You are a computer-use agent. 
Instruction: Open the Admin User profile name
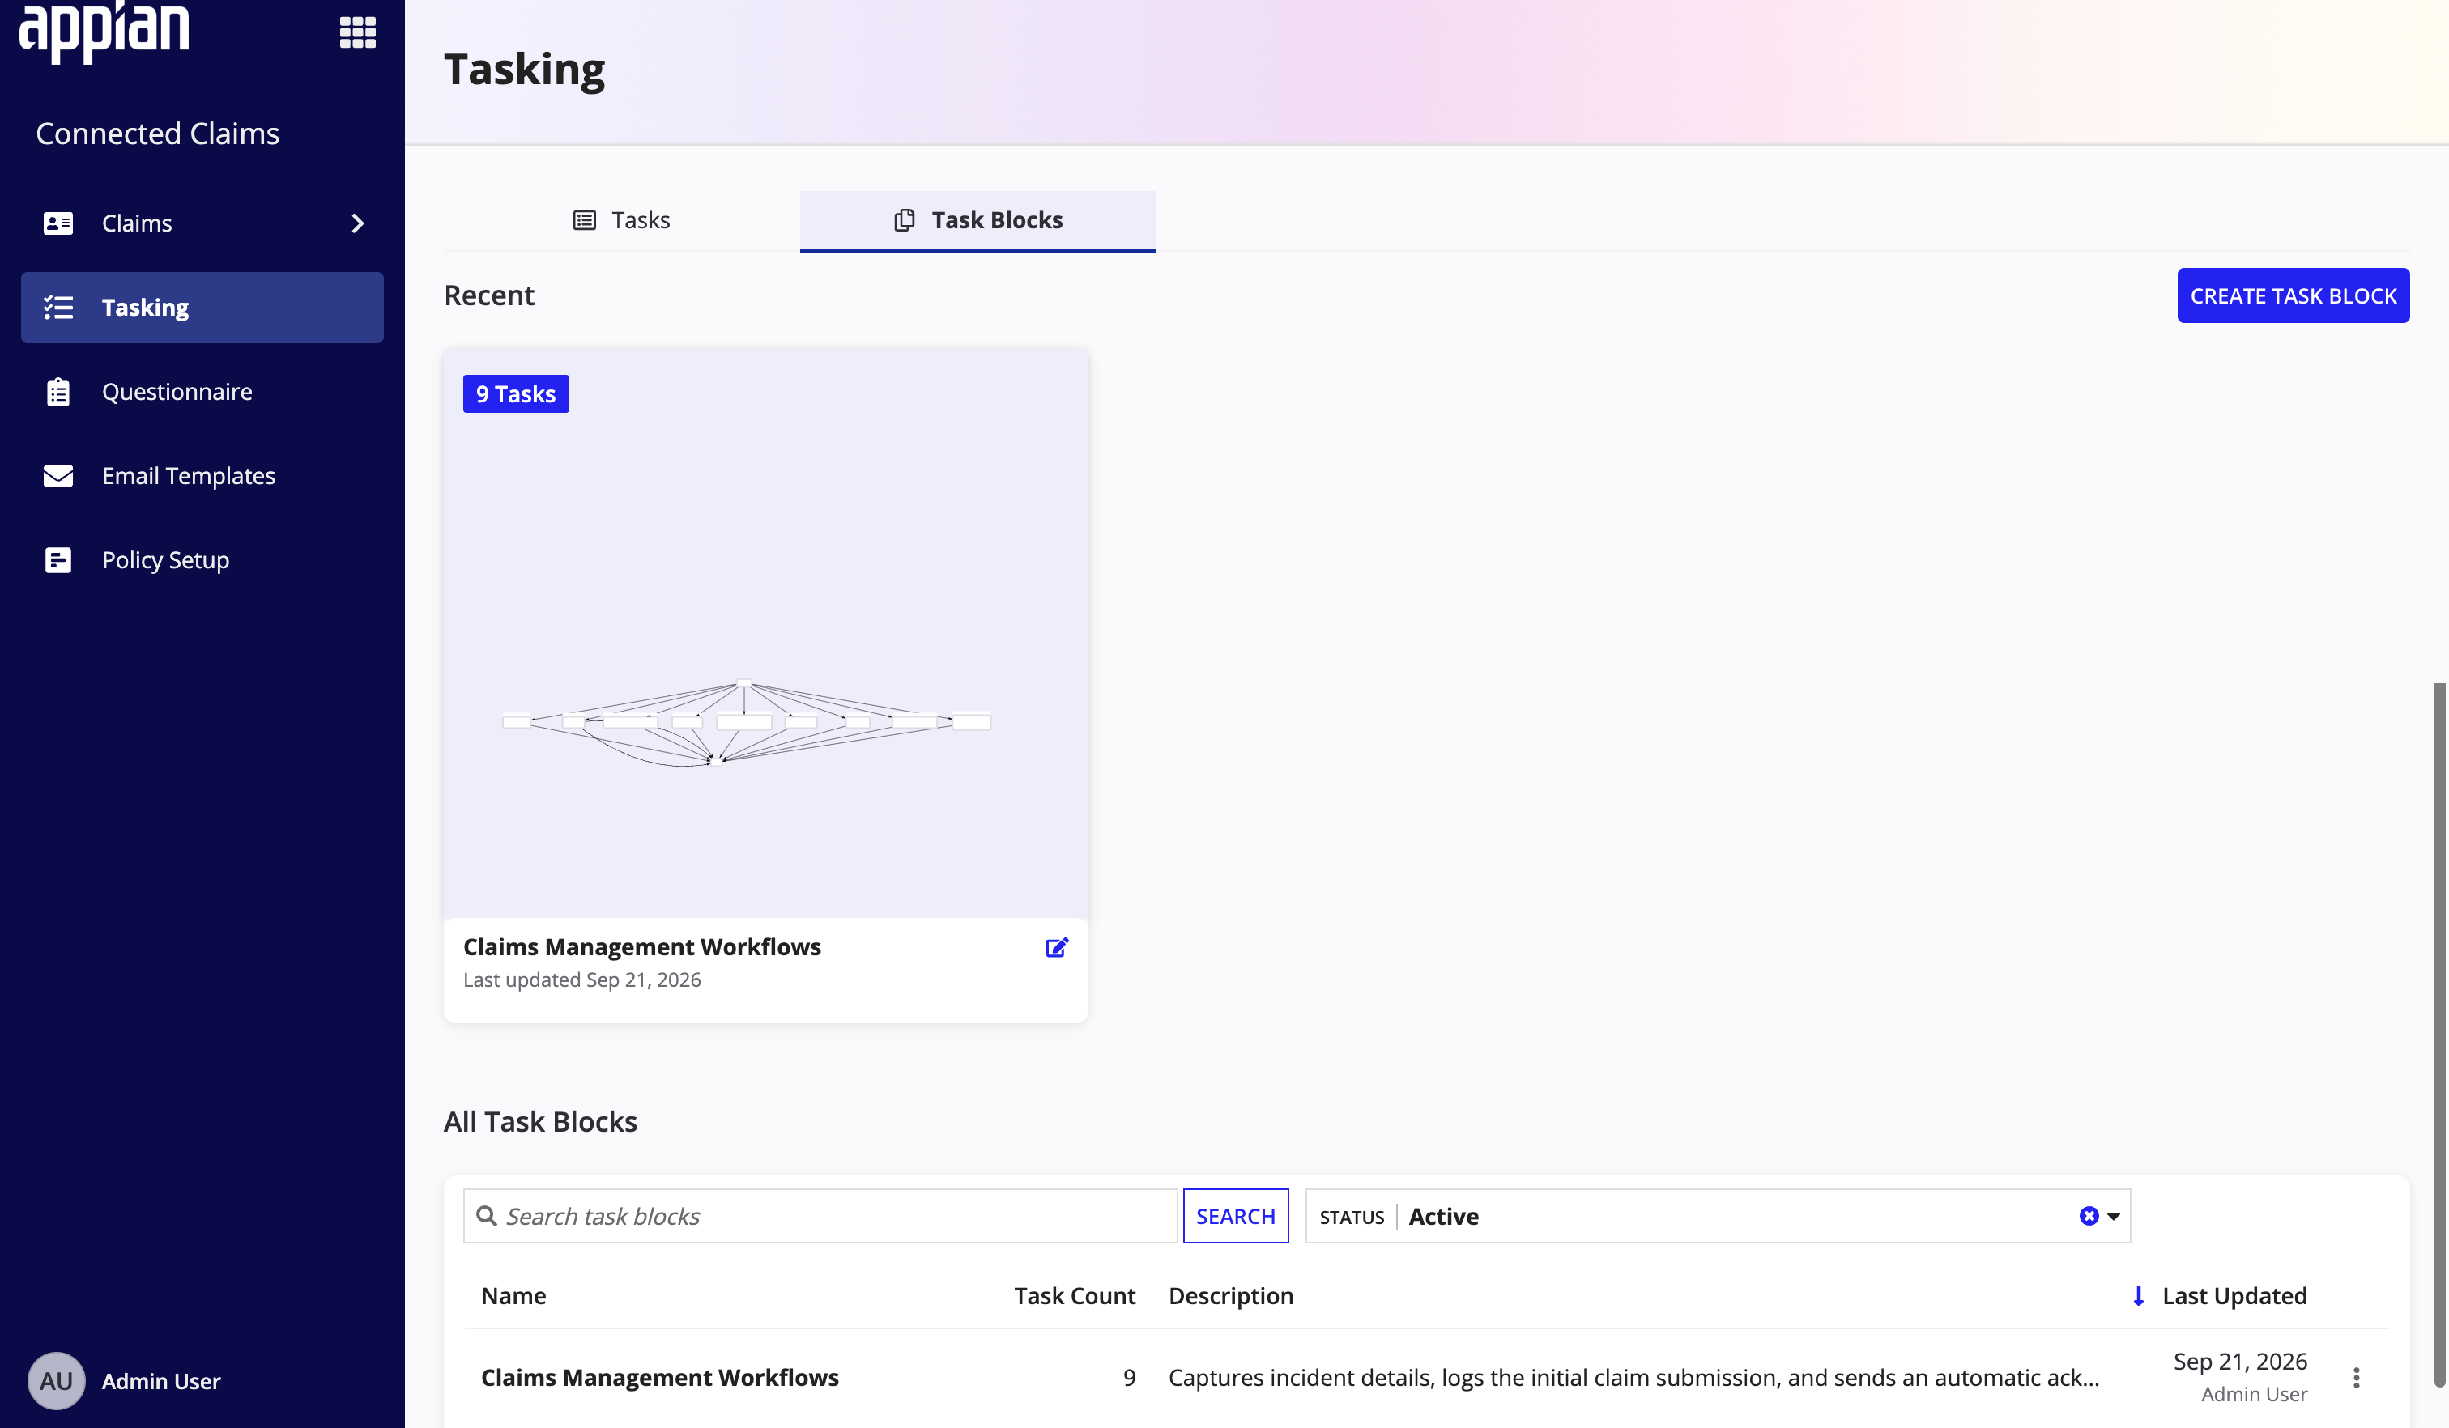[161, 1381]
